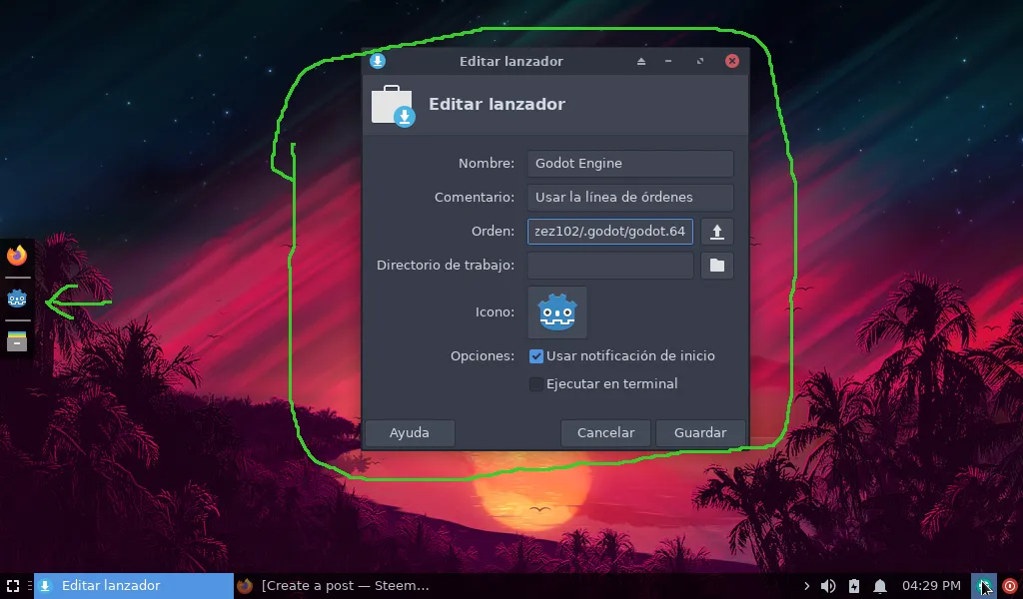
Task: Click the red power button in panel
Action: click(1010, 586)
